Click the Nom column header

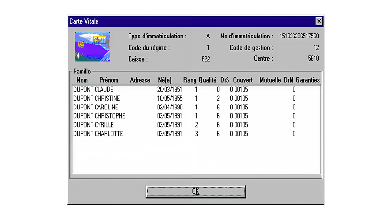(82, 80)
